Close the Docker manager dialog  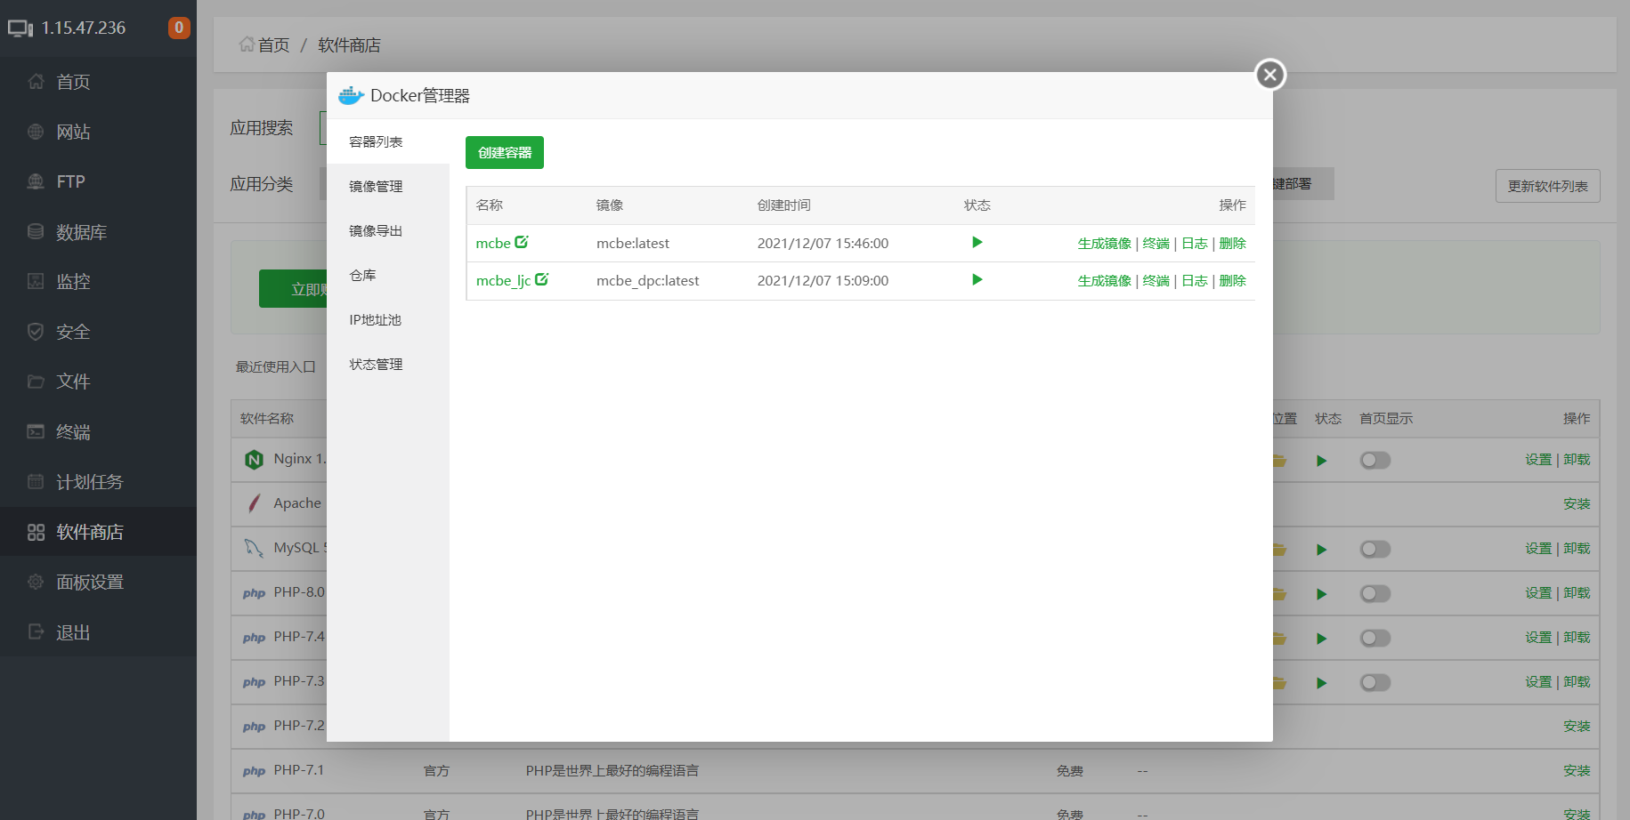coord(1270,75)
